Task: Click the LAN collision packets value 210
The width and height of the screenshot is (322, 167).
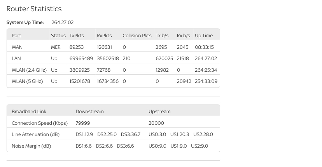Action: coord(126,59)
